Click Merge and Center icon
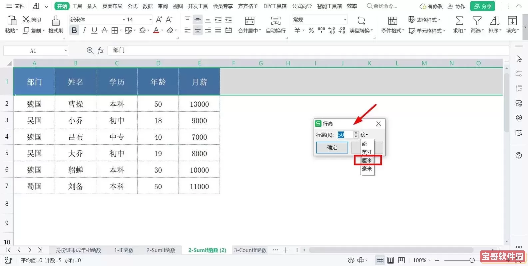 [250, 21]
